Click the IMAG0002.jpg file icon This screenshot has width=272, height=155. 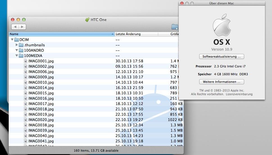(26, 66)
